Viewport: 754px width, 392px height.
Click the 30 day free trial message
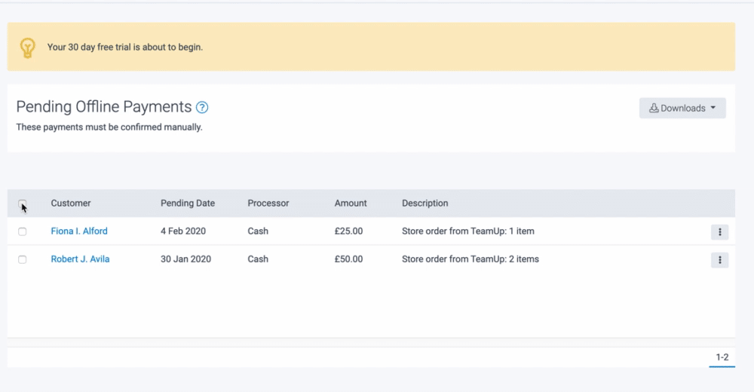[x=125, y=47]
